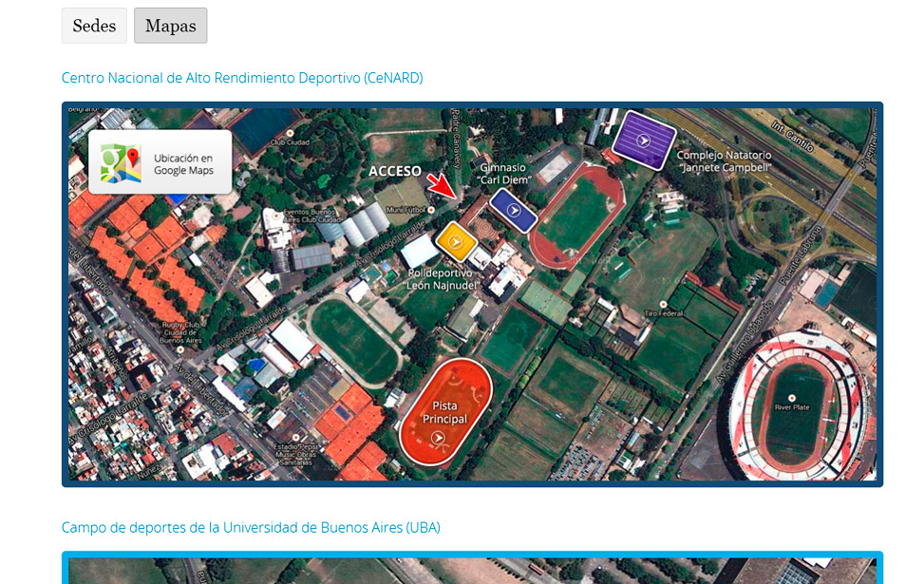Click the Complejo Natatorio Jannete Campbell label
The image size is (924, 584).
724,160
